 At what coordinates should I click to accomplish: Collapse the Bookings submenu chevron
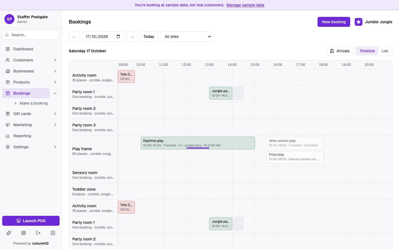coord(55,93)
